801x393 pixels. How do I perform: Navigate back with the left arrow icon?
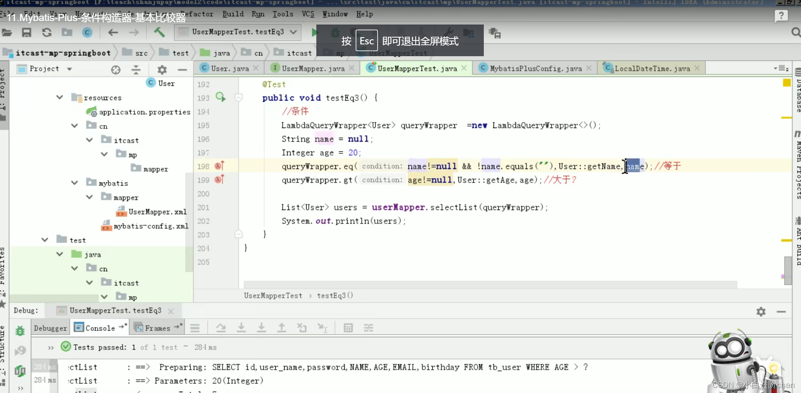(113, 33)
